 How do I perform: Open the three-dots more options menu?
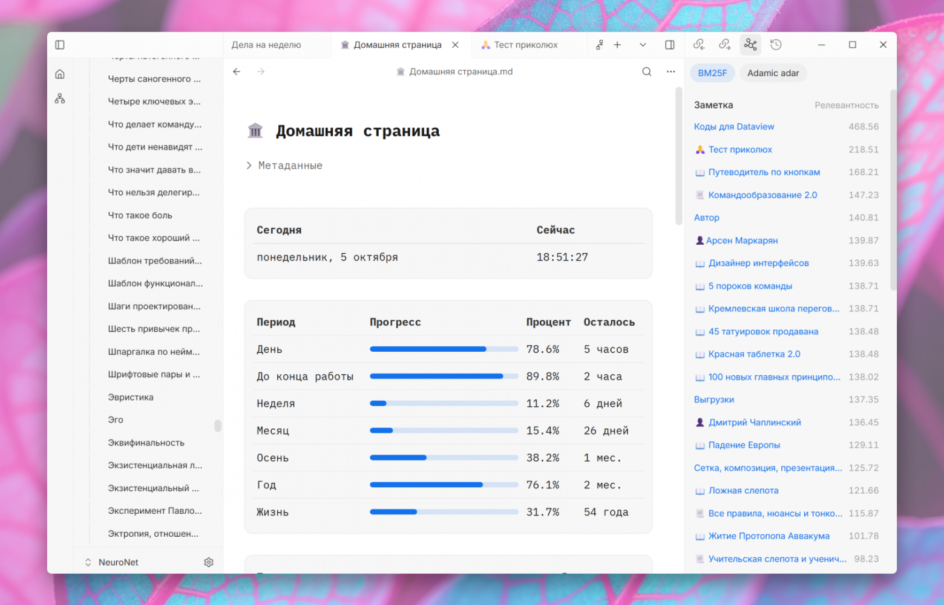click(x=671, y=71)
